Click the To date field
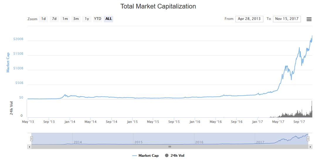Image resolution: width=317 pixels, height=160 pixels. pos(287,19)
